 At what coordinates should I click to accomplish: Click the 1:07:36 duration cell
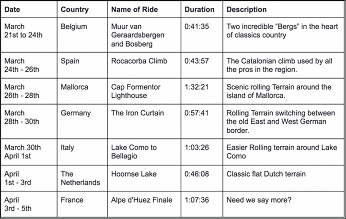click(202, 204)
